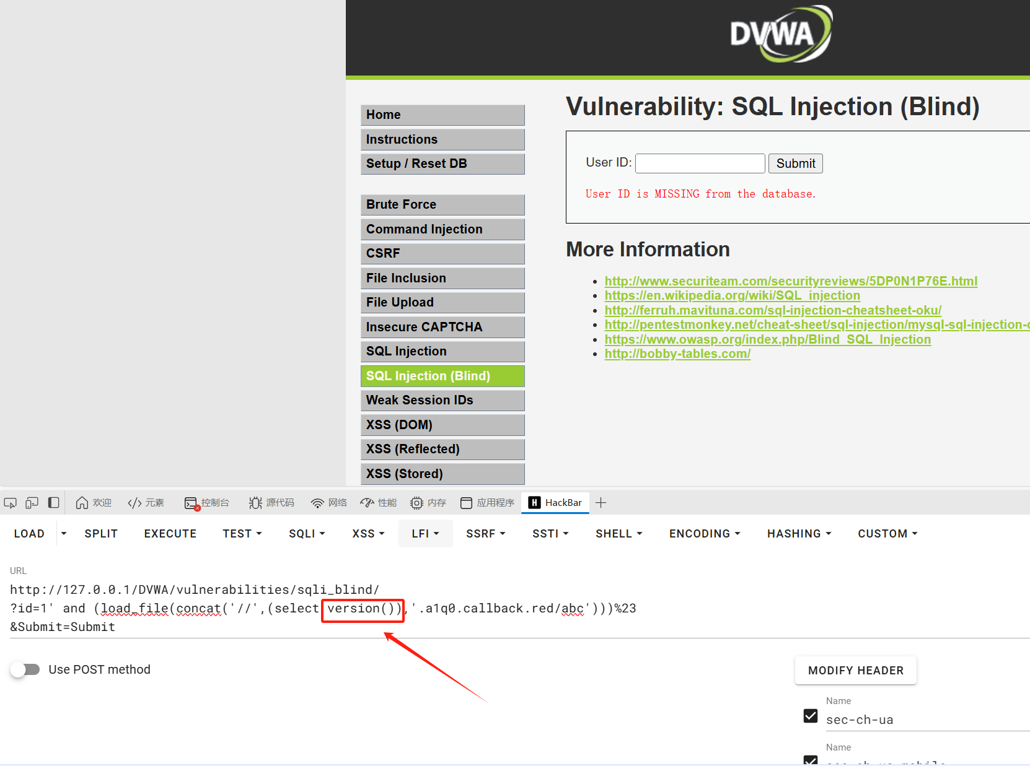Toggle the Use POST method switch
Image resolution: width=1030 pixels, height=766 pixels.
click(x=25, y=669)
